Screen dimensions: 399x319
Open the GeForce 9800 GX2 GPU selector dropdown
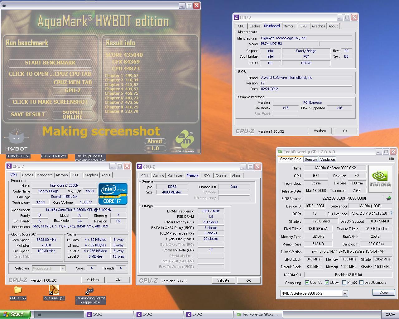coord(345,293)
